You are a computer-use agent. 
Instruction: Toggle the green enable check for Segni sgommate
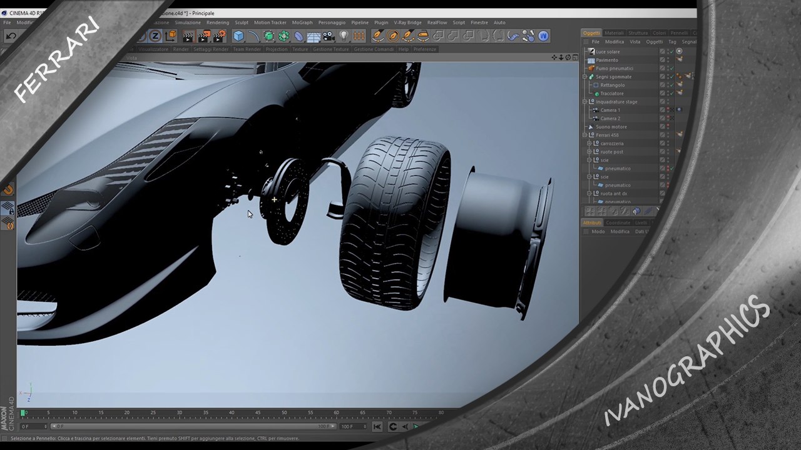tap(672, 77)
